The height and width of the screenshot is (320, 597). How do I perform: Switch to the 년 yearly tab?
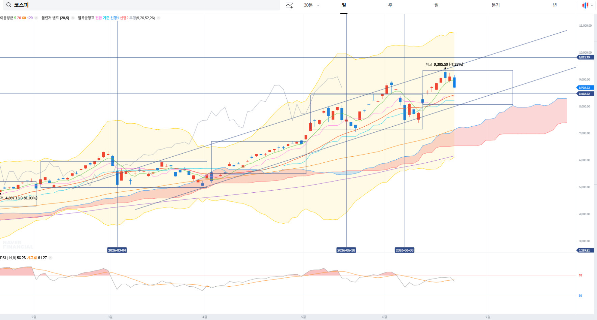click(554, 5)
